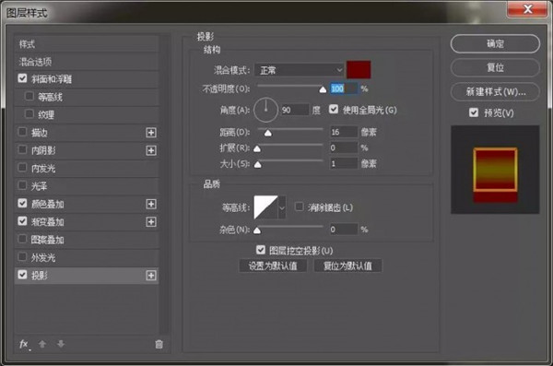Delete effect with trash icon
The width and height of the screenshot is (553, 366).
coord(159,344)
